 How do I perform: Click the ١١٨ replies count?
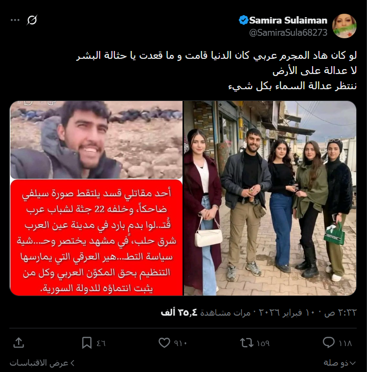345,343
